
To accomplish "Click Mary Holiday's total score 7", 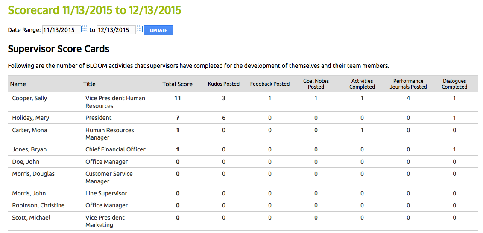I will (177, 118).
